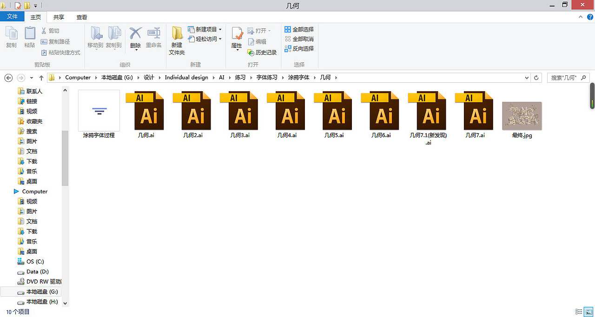Click 全部选择 (Select all)

pyautogui.click(x=299, y=29)
